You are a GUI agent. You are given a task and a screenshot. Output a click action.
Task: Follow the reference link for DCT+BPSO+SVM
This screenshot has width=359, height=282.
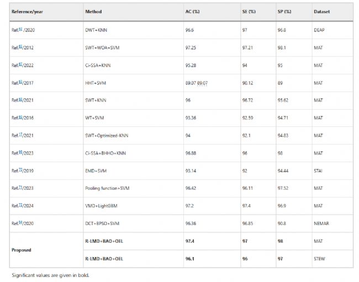tap(19, 224)
